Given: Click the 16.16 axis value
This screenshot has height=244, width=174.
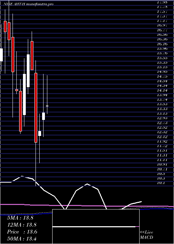Looking at the screenshot, I should click(x=162, y=44).
